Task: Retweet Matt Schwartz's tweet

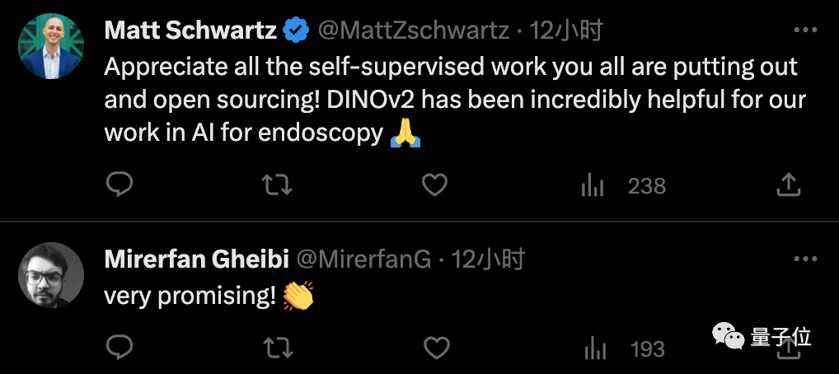Action: pos(276,185)
